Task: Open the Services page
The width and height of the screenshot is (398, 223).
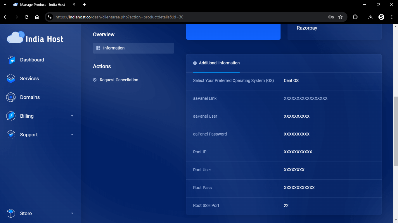Action: click(29, 78)
